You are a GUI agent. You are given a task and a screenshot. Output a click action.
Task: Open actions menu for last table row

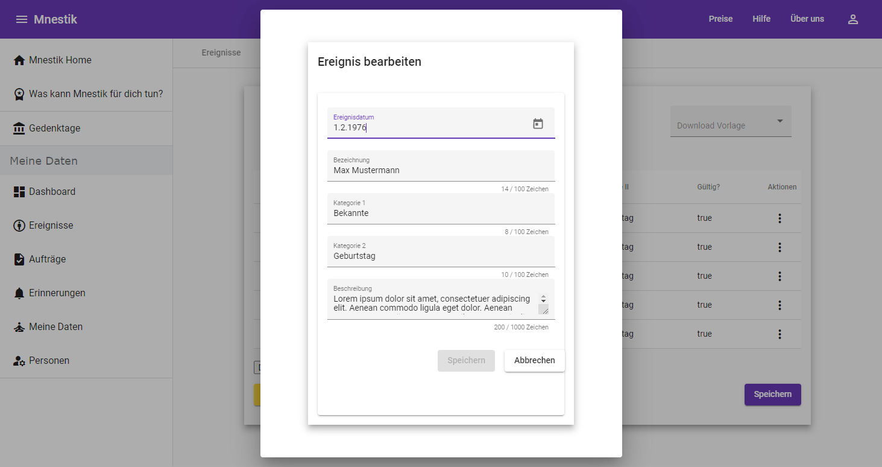[780, 334]
